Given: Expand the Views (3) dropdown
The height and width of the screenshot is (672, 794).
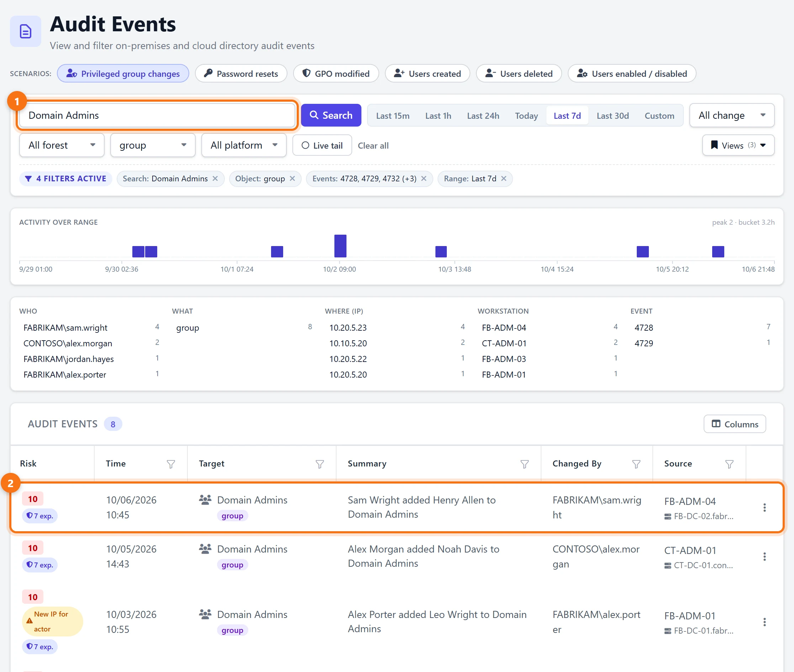Looking at the screenshot, I should tap(739, 145).
